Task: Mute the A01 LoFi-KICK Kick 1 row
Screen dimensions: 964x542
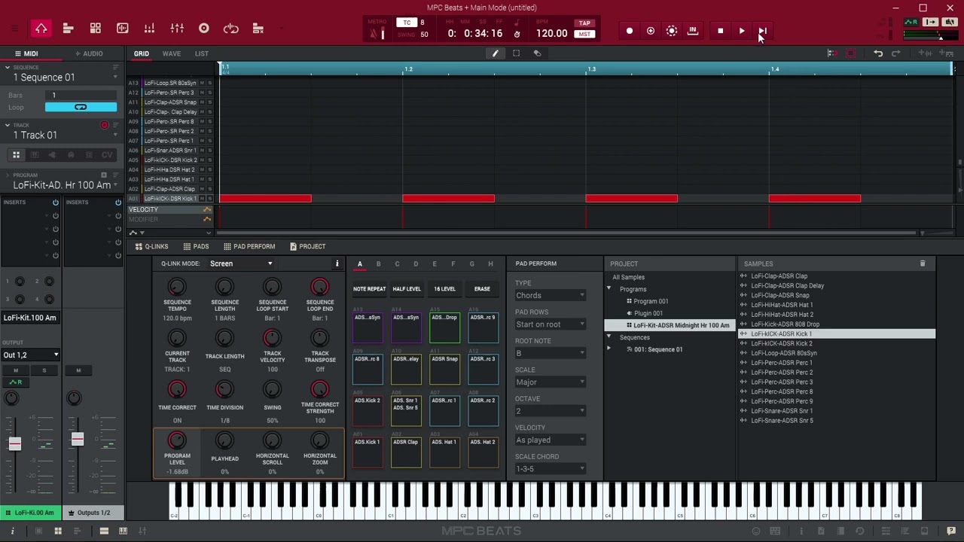Action: [202, 199]
